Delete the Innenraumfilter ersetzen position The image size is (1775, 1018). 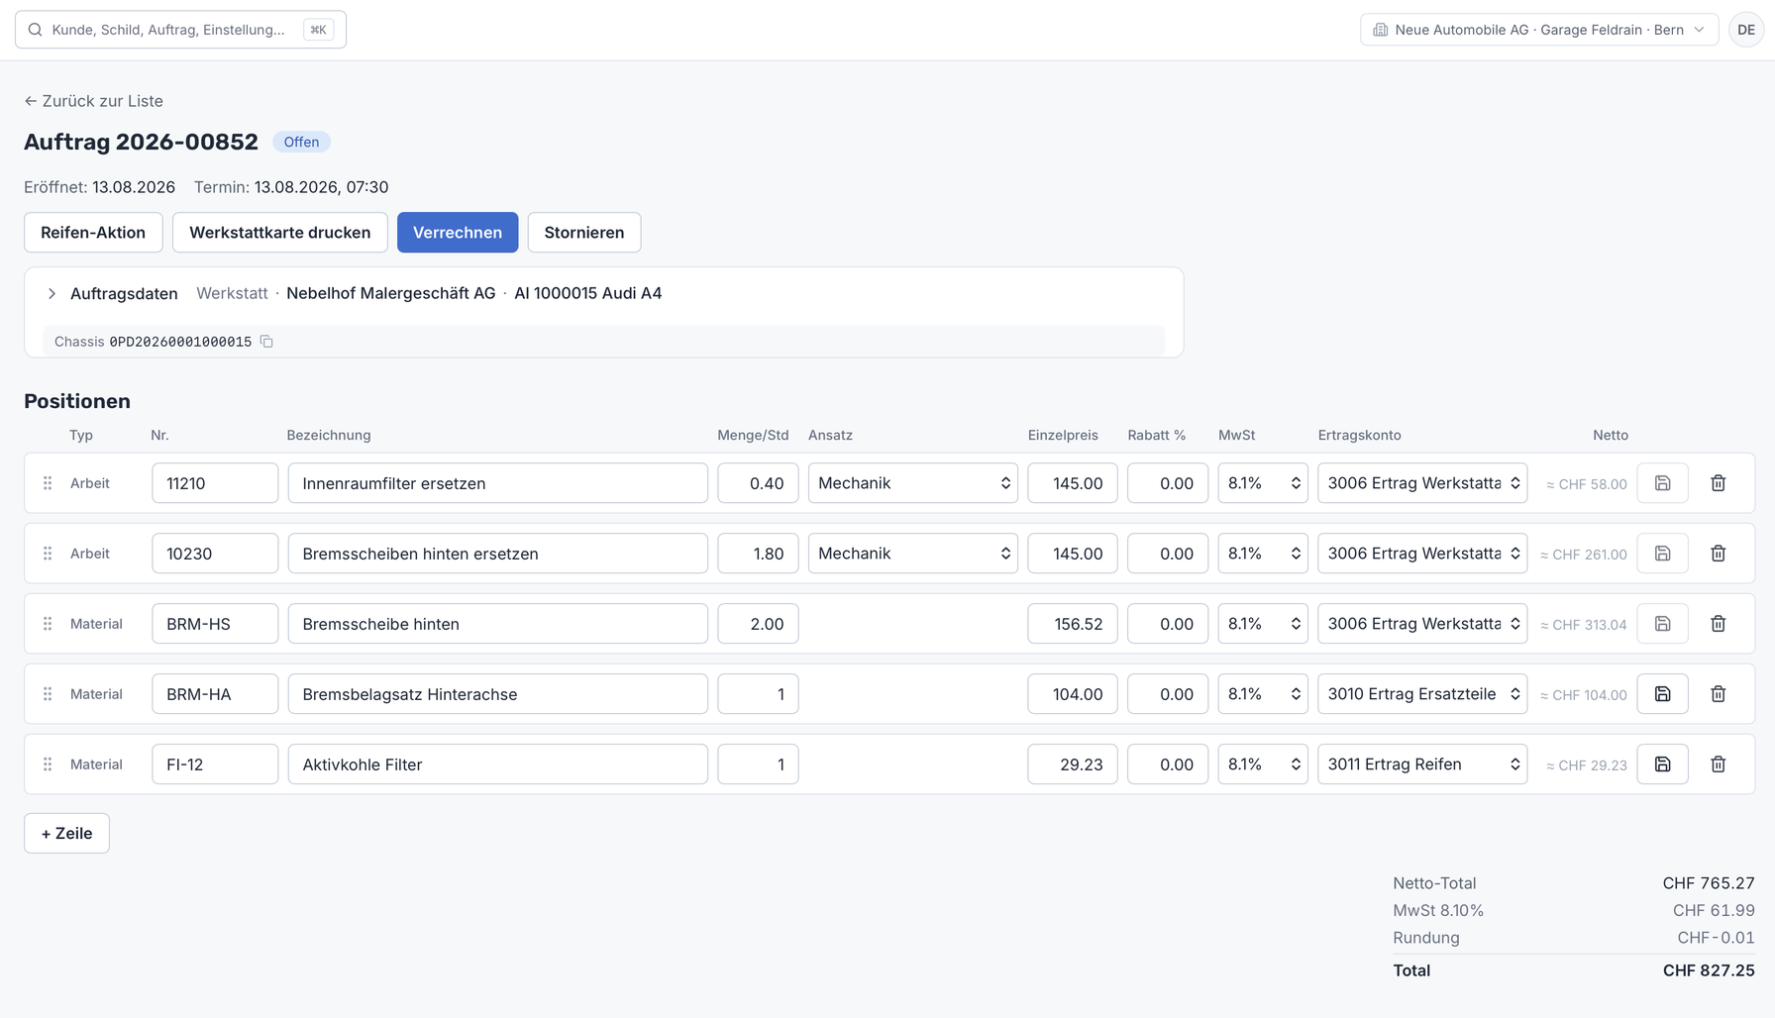pos(1719,483)
